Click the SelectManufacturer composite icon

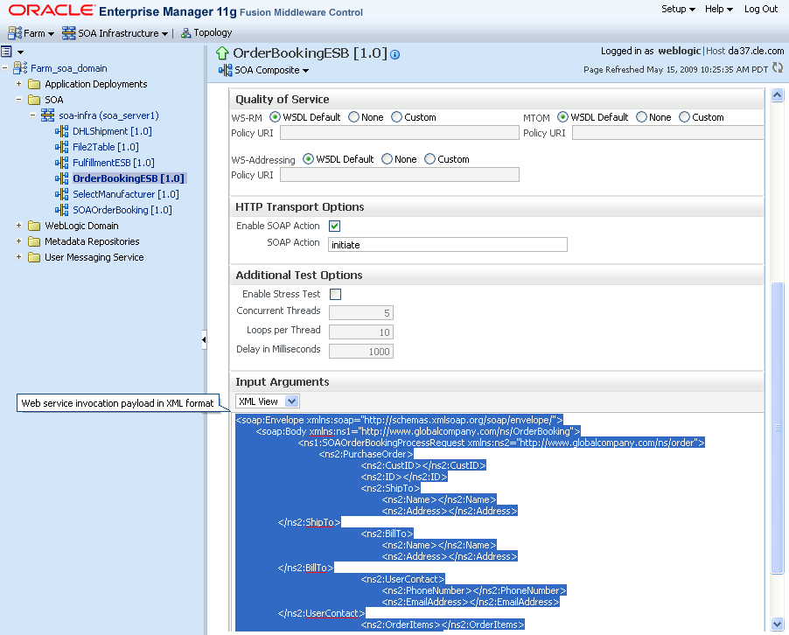(61, 194)
